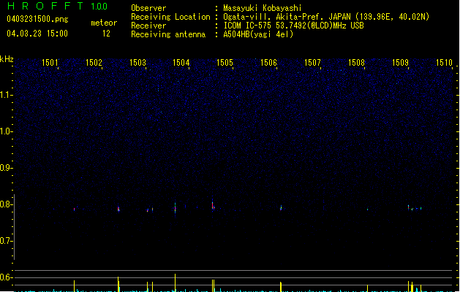Select the meteor label text
The width and height of the screenshot is (460, 292).
click(x=103, y=23)
